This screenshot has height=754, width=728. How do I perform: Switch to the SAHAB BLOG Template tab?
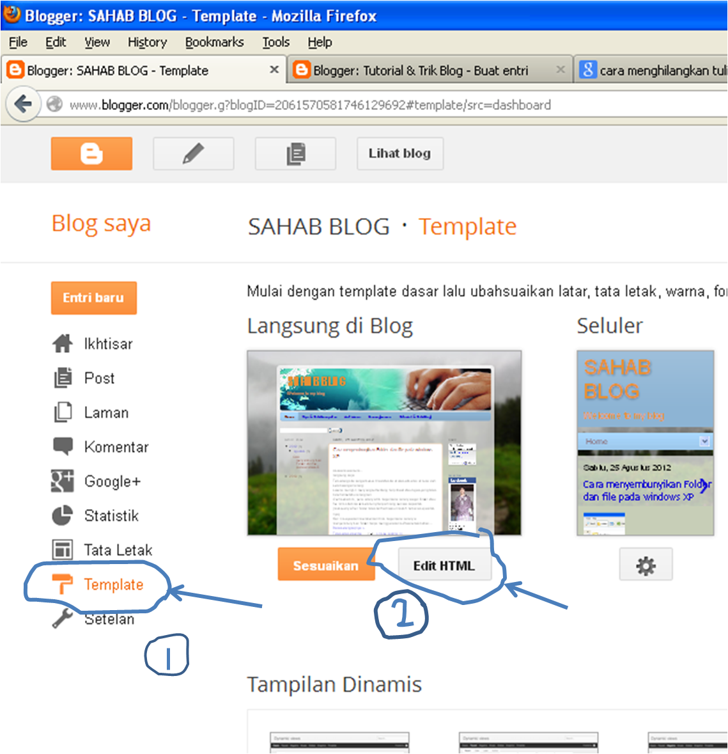144,70
